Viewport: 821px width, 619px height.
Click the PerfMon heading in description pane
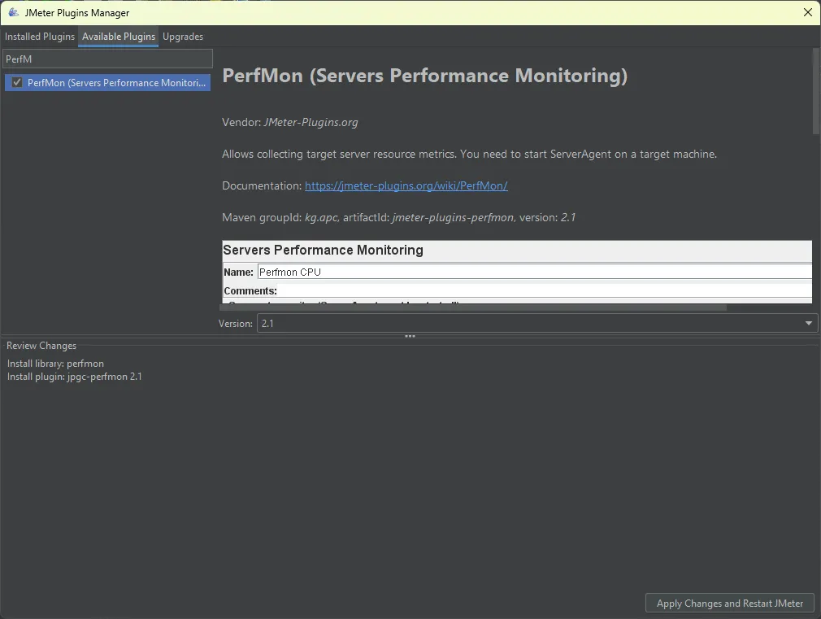point(424,76)
